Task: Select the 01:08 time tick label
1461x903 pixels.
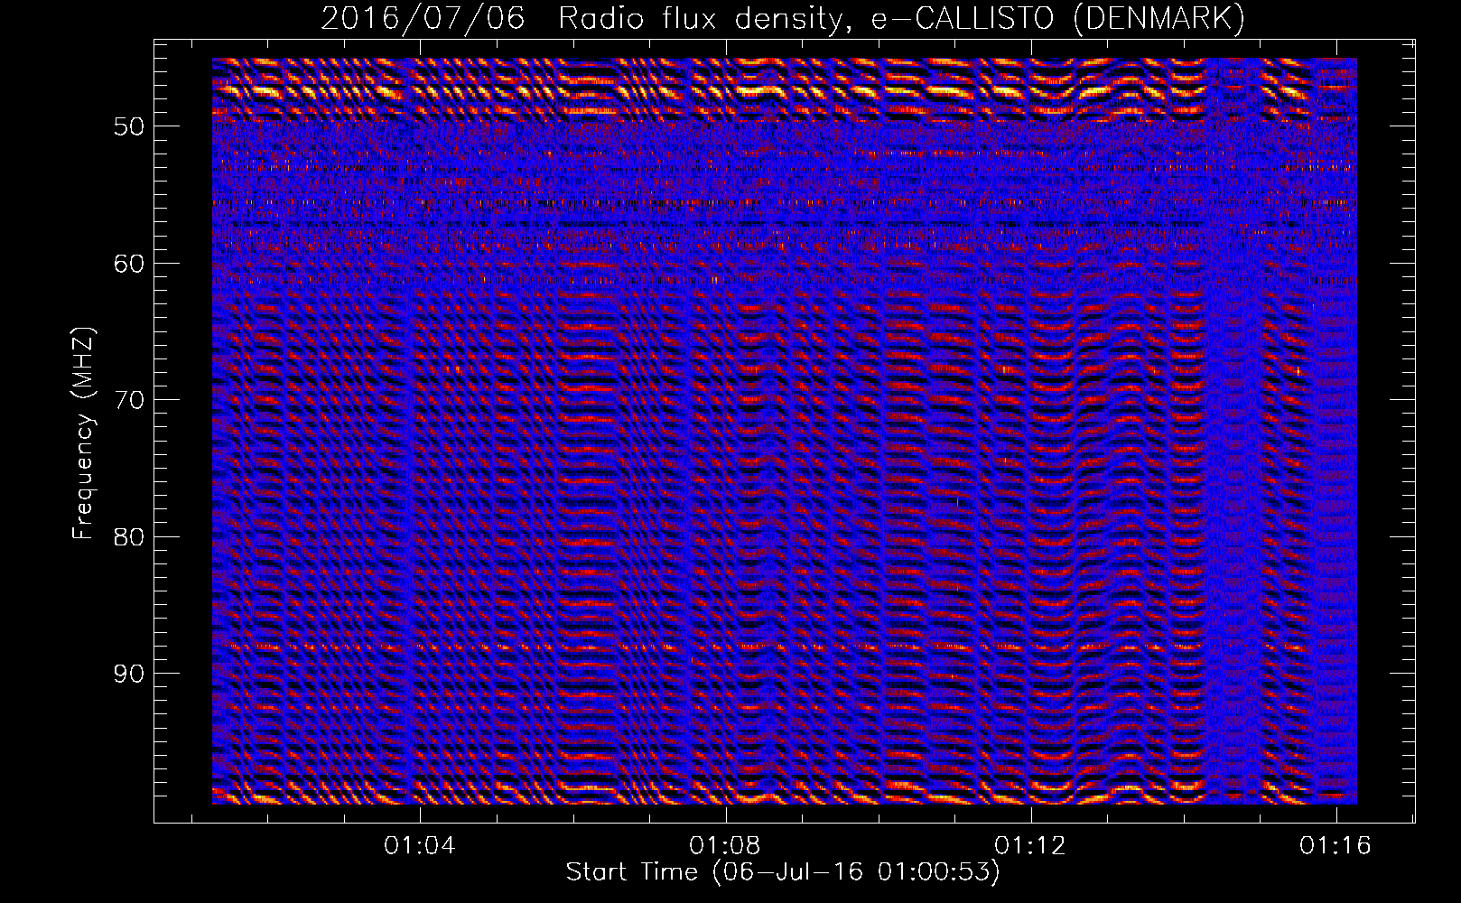Action: tap(724, 846)
